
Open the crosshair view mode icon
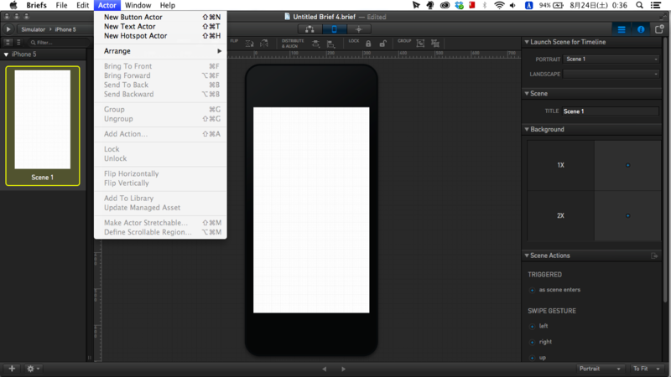tap(359, 29)
